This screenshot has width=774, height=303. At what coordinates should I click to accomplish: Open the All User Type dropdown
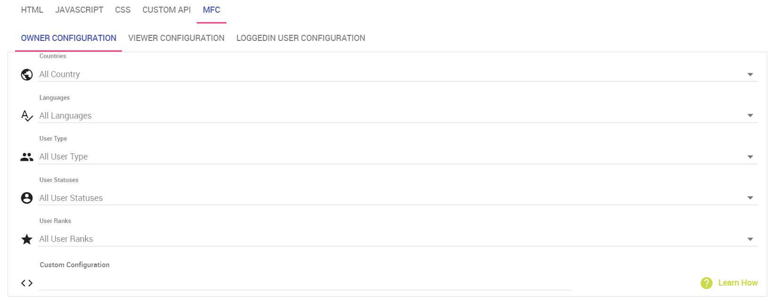click(398, 157)
